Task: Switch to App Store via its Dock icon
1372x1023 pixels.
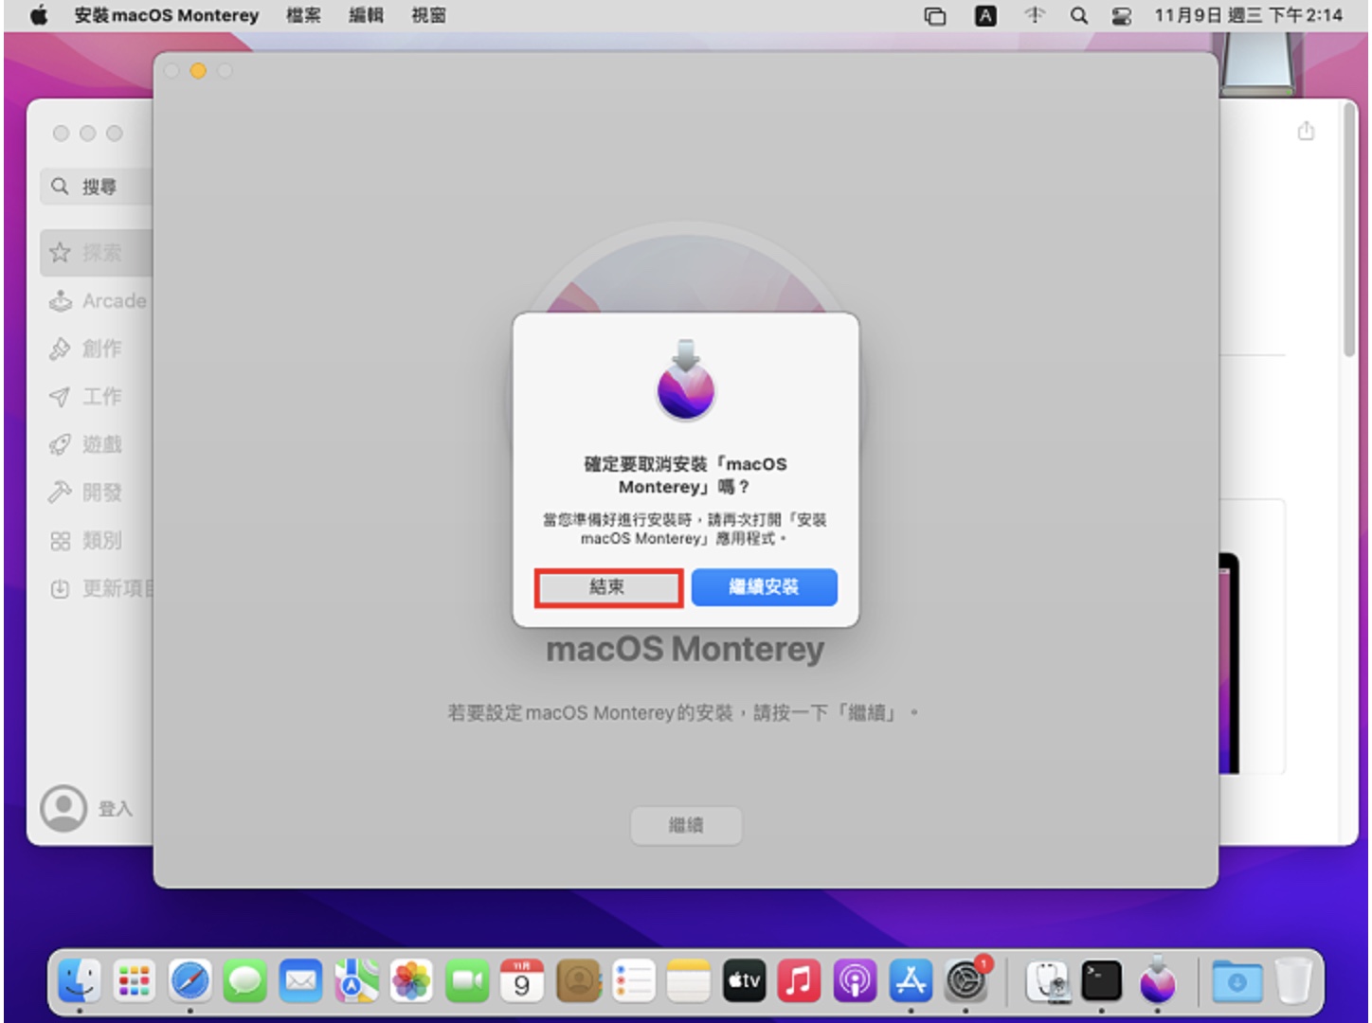Action: click(911, 980)
